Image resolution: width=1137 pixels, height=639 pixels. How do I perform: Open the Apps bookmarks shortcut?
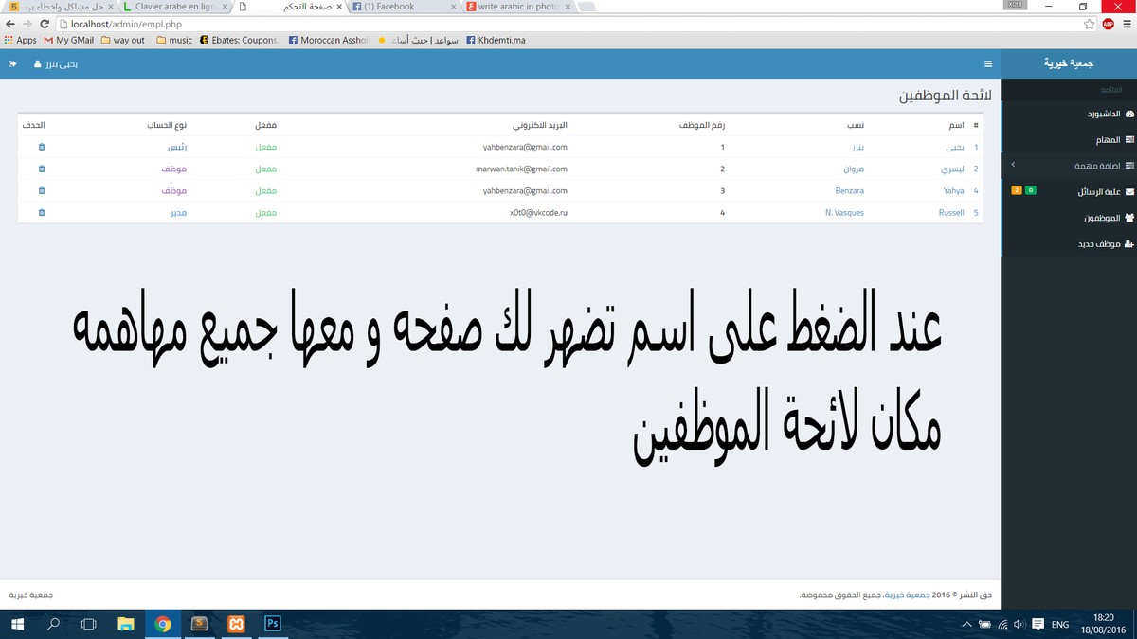click(21, 40)
